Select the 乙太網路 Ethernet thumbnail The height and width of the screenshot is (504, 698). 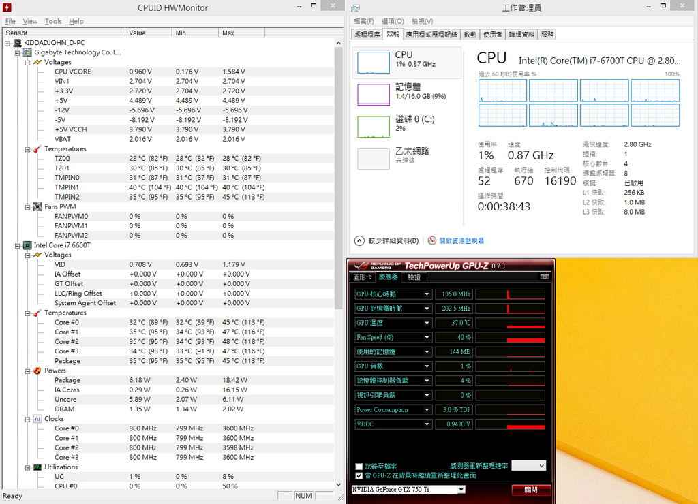pyautogui.click(x=374, y=159)
